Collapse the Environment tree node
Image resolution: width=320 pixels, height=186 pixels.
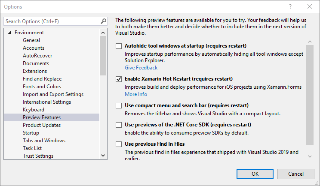pos(9,33)
